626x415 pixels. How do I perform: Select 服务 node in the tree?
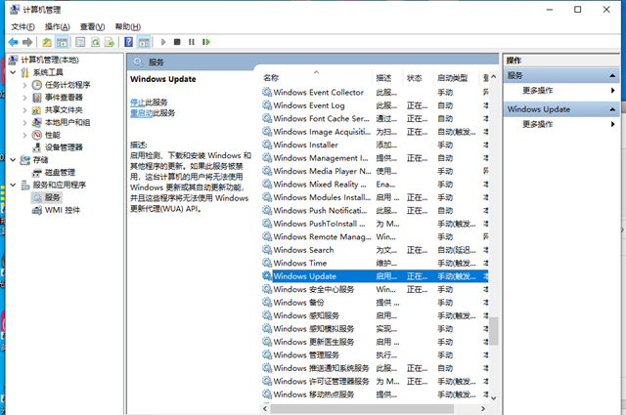click(52, 197)
